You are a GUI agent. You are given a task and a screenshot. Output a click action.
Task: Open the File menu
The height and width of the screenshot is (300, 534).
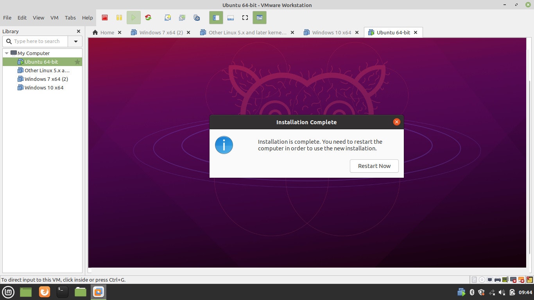pyautogui.click(x=7, y=18)
